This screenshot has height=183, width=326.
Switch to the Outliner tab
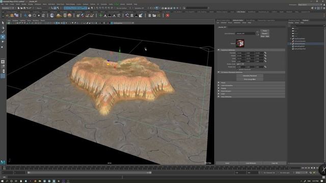(306, 20)
